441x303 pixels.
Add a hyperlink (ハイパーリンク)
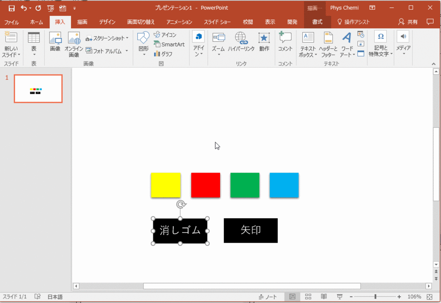(241, 42)
